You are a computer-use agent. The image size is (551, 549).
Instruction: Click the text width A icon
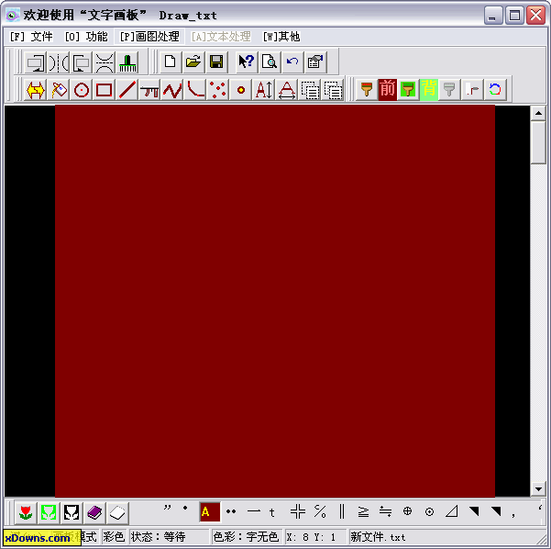point(287,90)
